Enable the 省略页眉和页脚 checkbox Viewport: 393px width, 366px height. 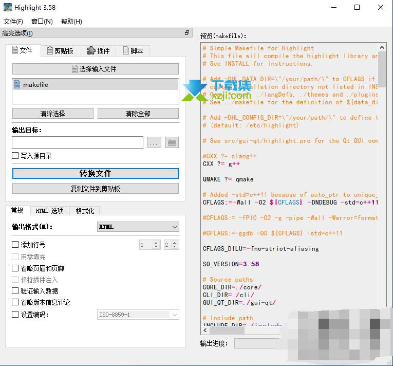(15, 268)
